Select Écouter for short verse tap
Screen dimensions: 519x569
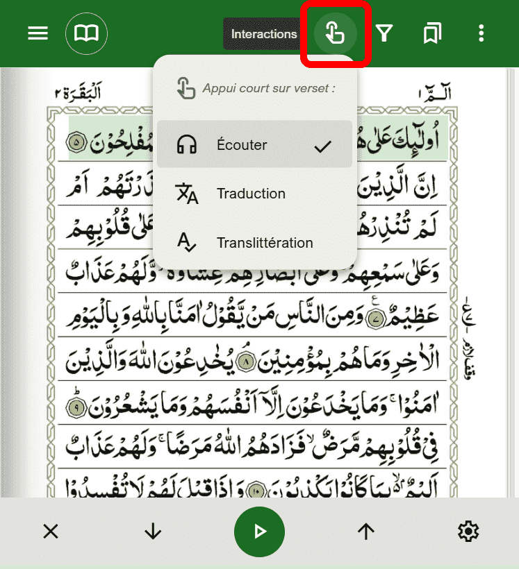[x=254, y=144]
